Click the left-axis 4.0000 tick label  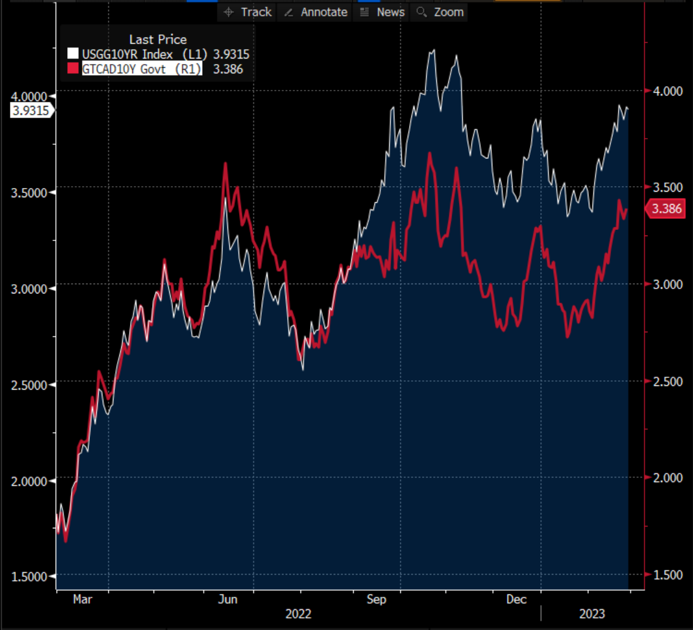30,97
